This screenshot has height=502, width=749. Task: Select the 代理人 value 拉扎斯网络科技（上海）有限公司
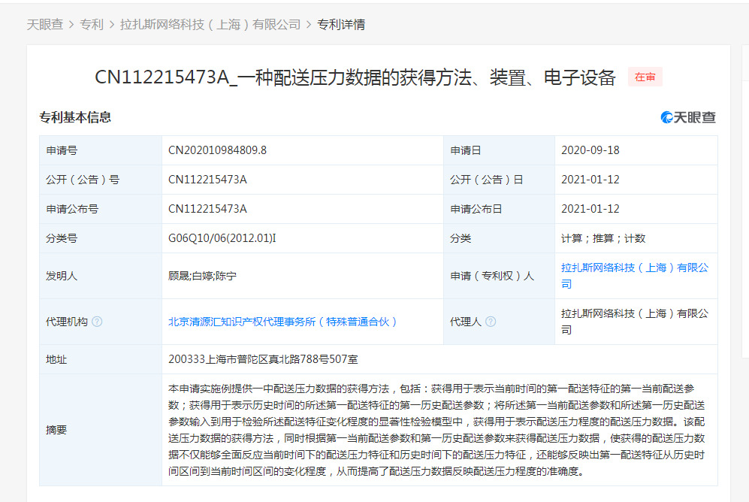tap(635, 322)
